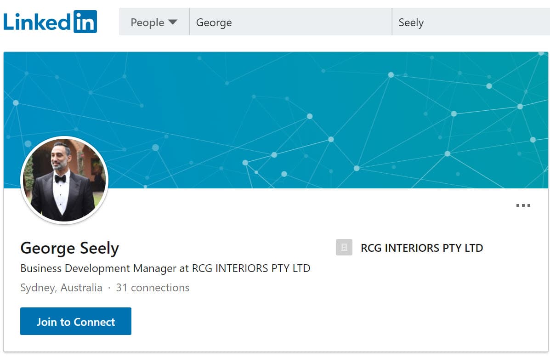Click the Sydney, Australia location text
Viewport: 550px width, 363px height.
pos(61,288)
